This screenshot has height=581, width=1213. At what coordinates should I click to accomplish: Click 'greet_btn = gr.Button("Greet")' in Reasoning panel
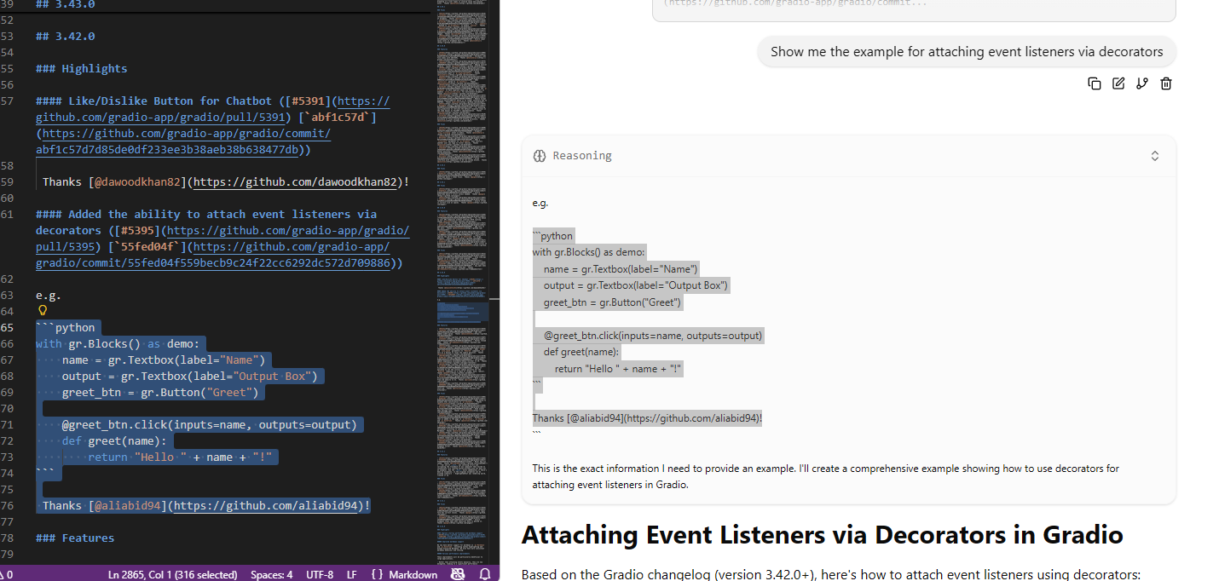[x=612, y=302]
